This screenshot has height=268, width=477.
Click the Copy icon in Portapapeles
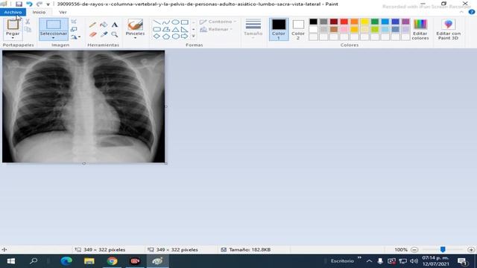pyautogui.click(x=28, y=30)
